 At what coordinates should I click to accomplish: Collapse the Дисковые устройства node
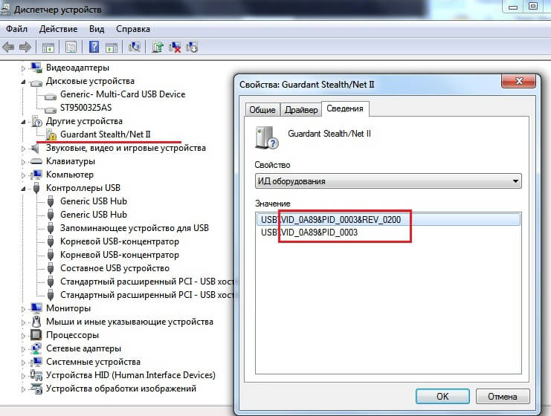click(x=23, y=82)
